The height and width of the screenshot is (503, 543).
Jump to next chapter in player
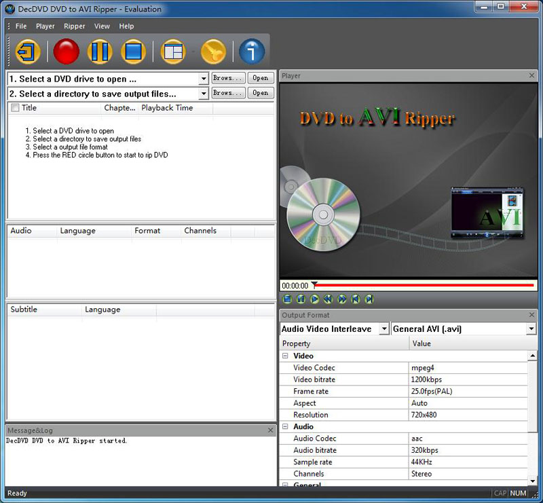click(369, 299)
